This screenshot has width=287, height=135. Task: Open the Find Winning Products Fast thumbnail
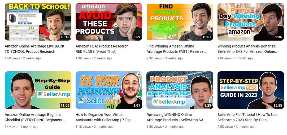point(180,22)
